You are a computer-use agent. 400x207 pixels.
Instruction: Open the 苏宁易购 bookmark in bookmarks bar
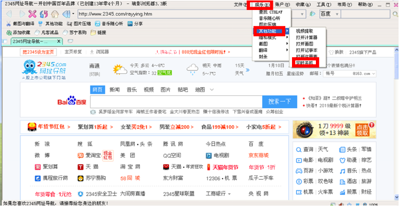click(x=75, y=32)
